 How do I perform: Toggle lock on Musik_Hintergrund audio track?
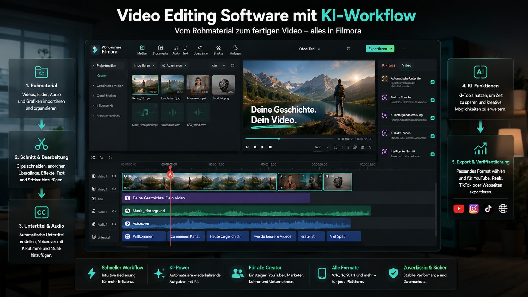tap(94, 211)
